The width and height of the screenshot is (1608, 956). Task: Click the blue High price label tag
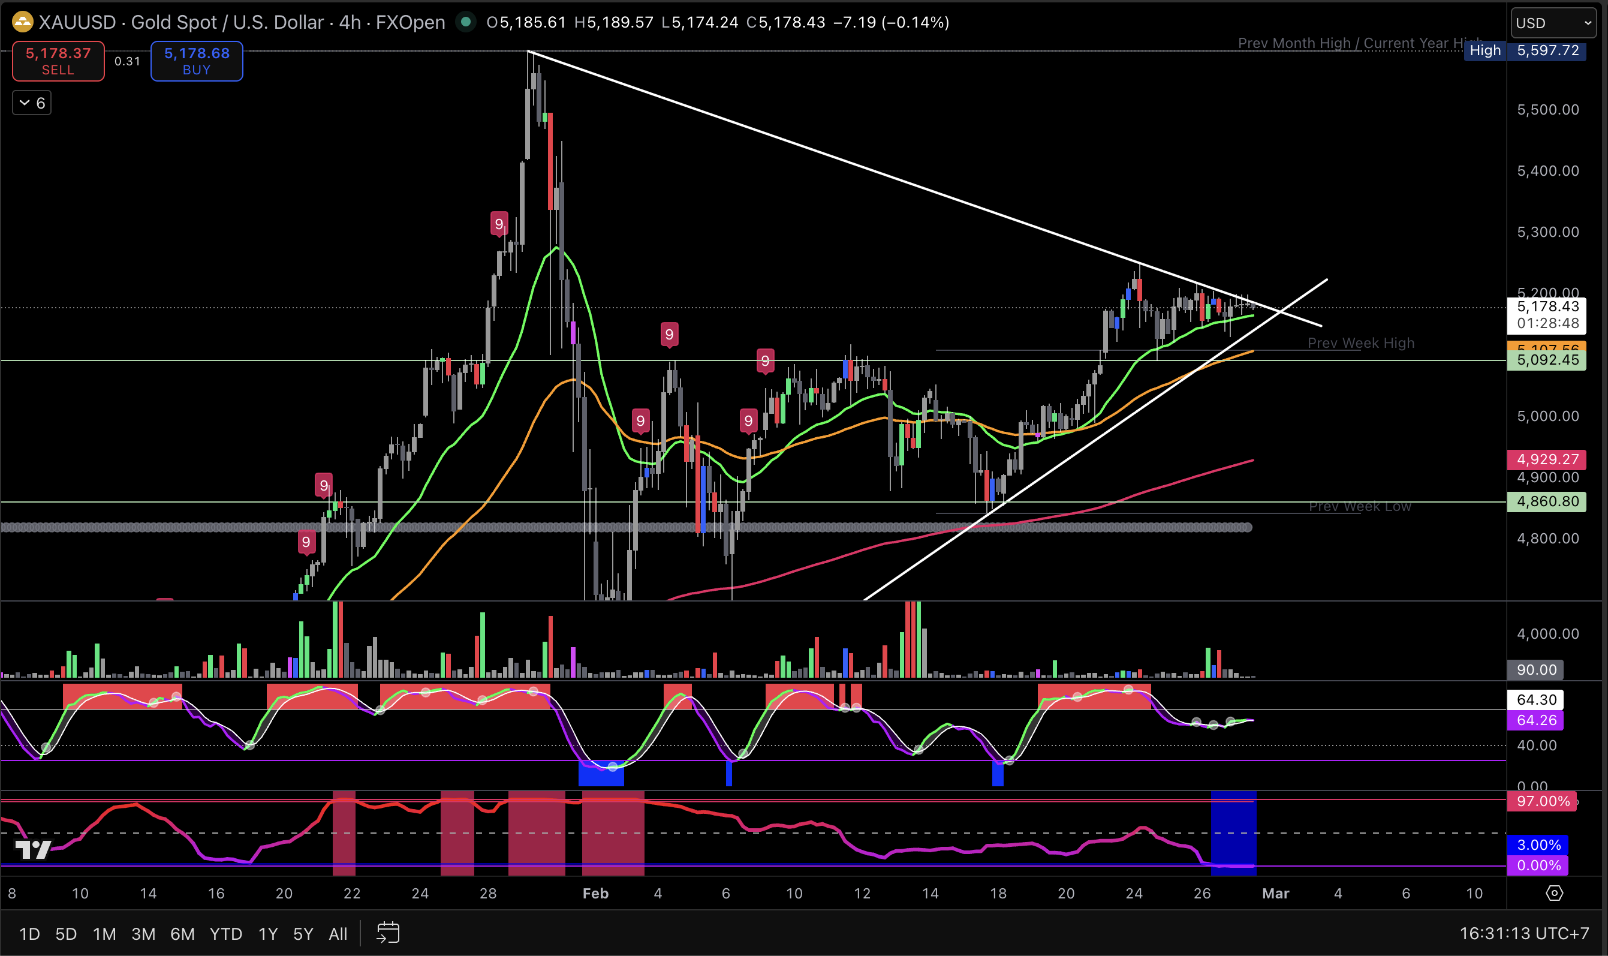(1484, 50)
